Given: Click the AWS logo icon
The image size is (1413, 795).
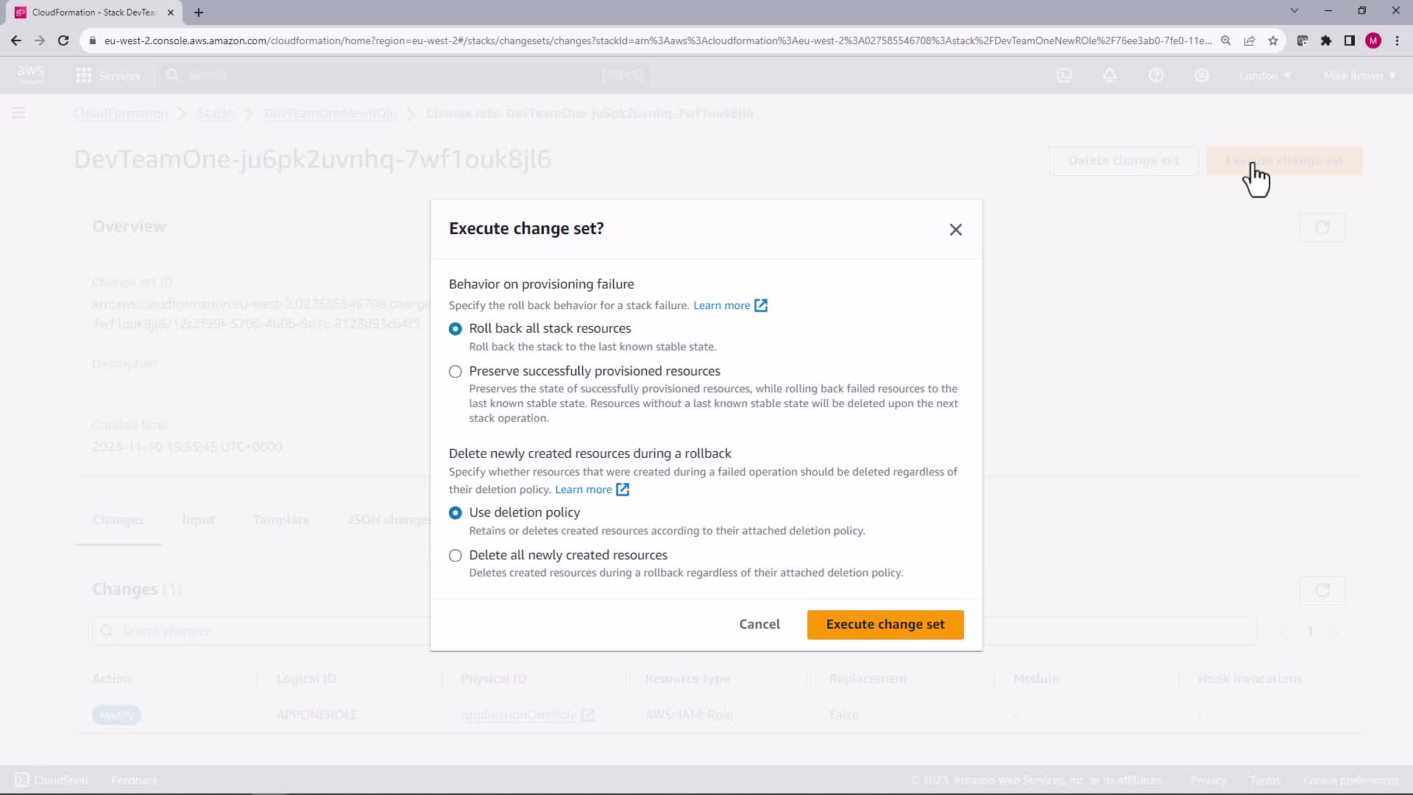Looking at the screenshot, I should [30, 74].
